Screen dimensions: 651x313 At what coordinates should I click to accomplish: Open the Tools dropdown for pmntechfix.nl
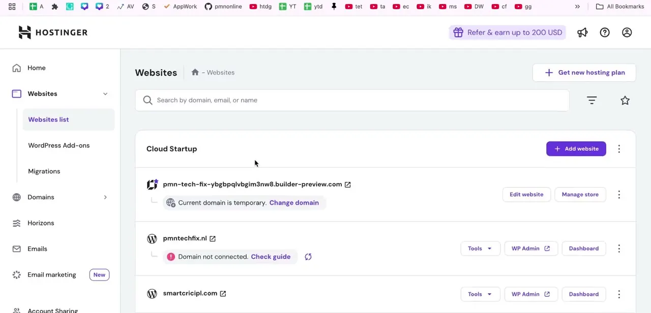(x=480, y=248)
